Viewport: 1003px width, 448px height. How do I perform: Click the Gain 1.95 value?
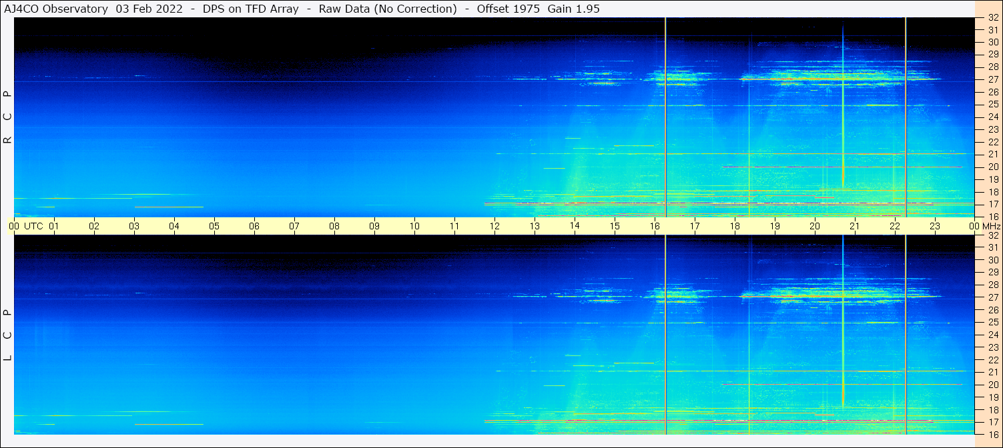click(574, 9)
